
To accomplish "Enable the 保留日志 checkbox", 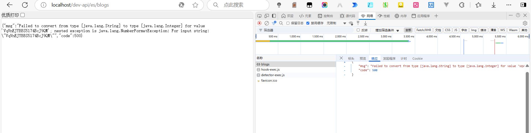I will (x=288, y=23).
